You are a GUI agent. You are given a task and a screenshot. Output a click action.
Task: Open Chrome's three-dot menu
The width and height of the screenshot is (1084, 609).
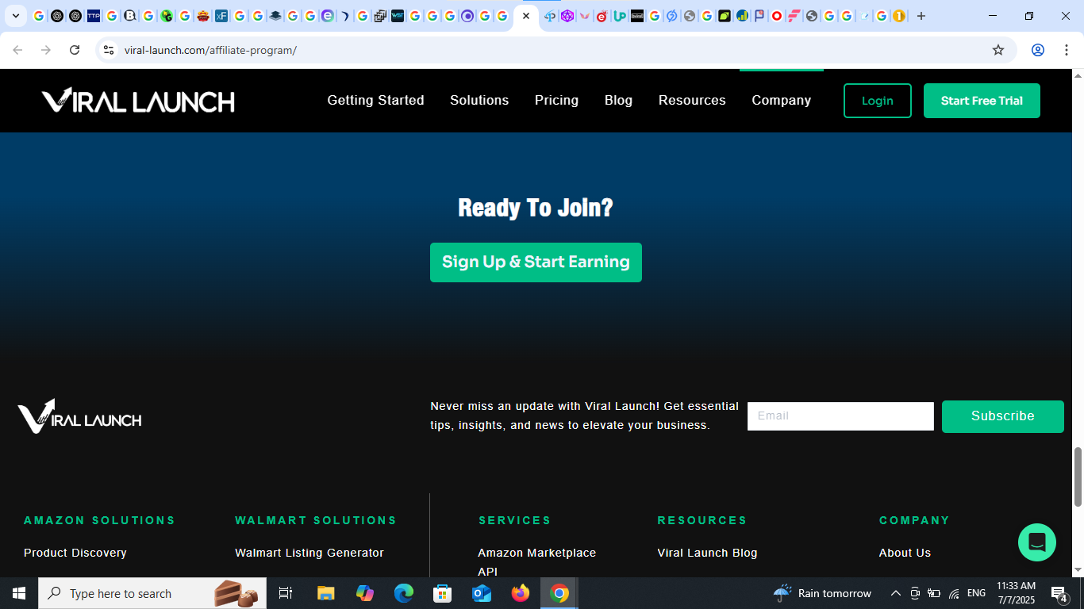click(1065, 50)
